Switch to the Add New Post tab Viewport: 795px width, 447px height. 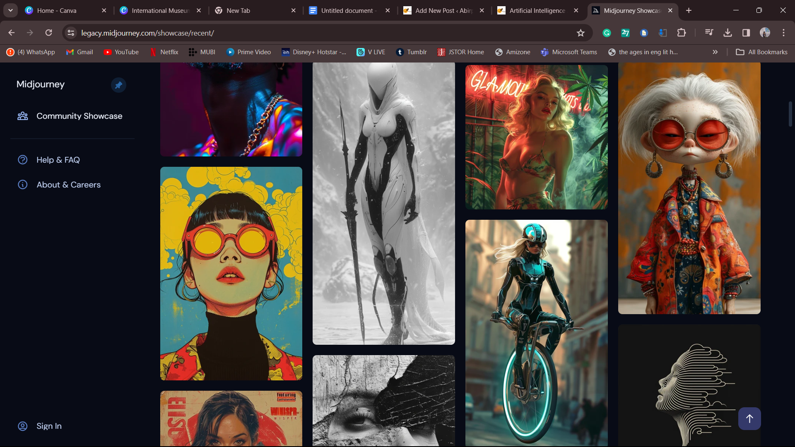(444, 10)
